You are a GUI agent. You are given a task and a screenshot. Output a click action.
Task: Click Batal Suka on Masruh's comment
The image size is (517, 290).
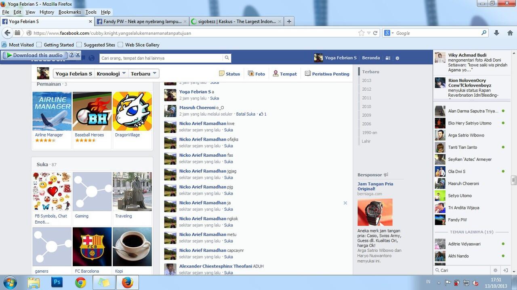click(246, 114)
